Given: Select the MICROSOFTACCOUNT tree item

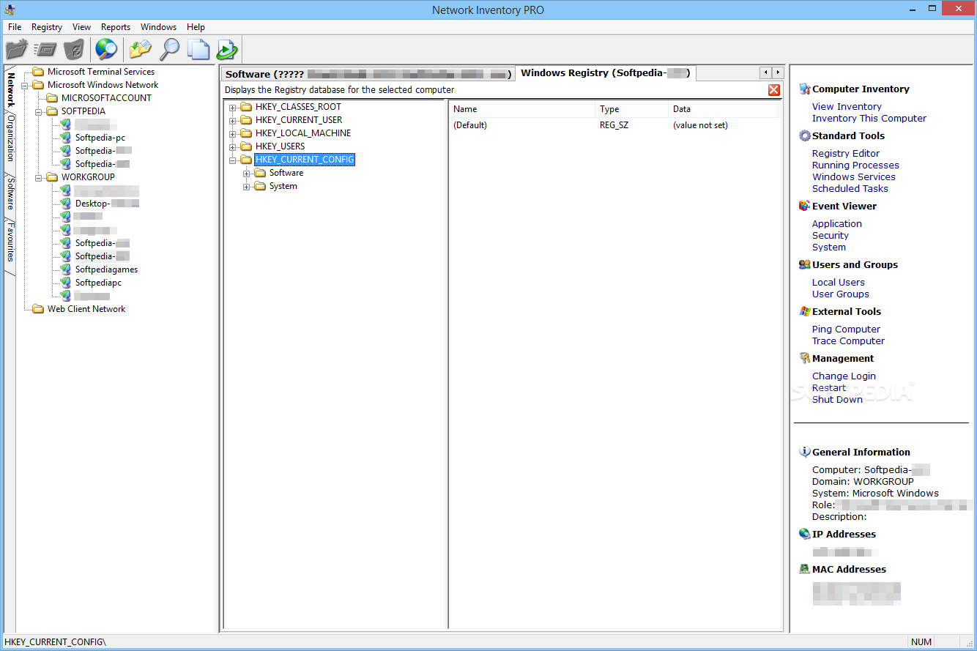Looking at the screenshot, I should click(106, 98).
